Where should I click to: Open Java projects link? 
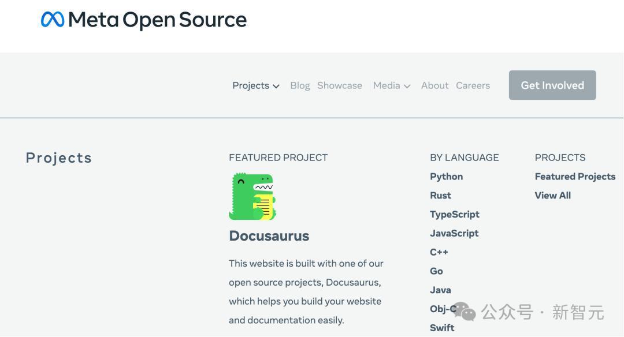[x=440, y=290]
